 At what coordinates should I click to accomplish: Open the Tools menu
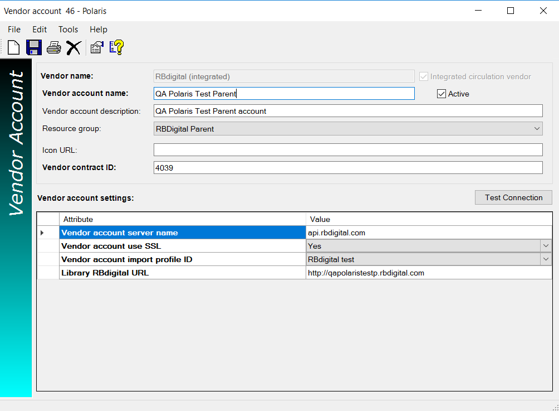click(x=68, y=30)
